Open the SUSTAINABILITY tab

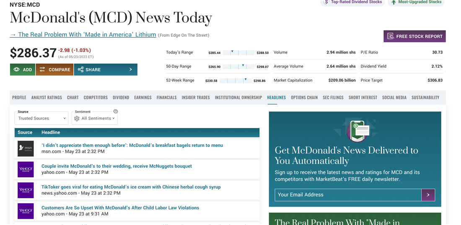[x=425, y=97]
